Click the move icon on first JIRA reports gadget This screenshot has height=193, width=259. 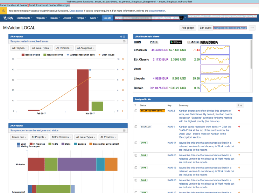coord(121,36)
